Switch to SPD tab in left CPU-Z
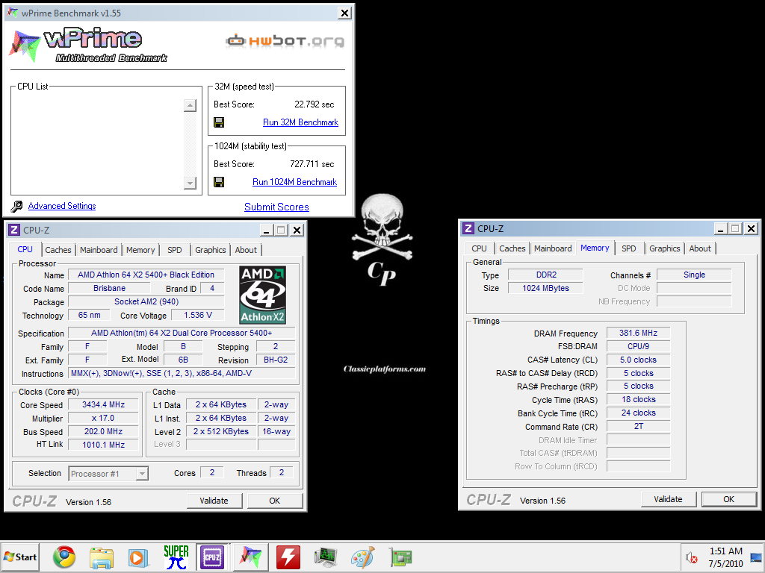Screen dimensions: 765x573 [x=175, y=250]
